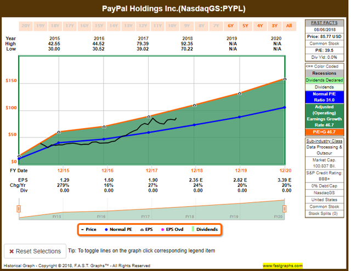
Task: Click the PayPal Holdings Inc. chart title
Action: (x=174, y=9)
